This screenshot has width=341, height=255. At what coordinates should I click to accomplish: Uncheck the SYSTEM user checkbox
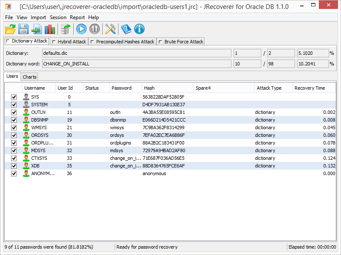[14, 105]
